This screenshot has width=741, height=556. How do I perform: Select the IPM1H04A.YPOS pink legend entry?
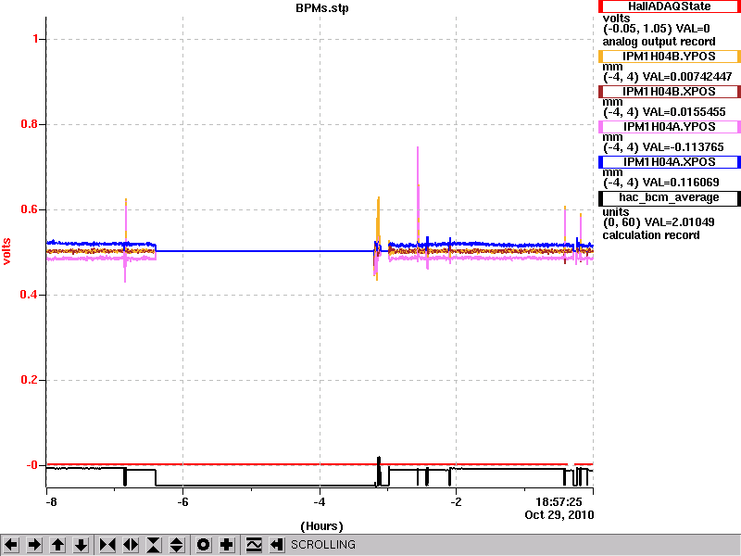[669, 127]
